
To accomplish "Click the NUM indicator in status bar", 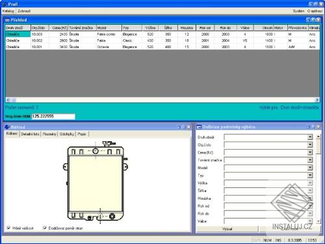I will pyautogui.click(x=268, y=240).
